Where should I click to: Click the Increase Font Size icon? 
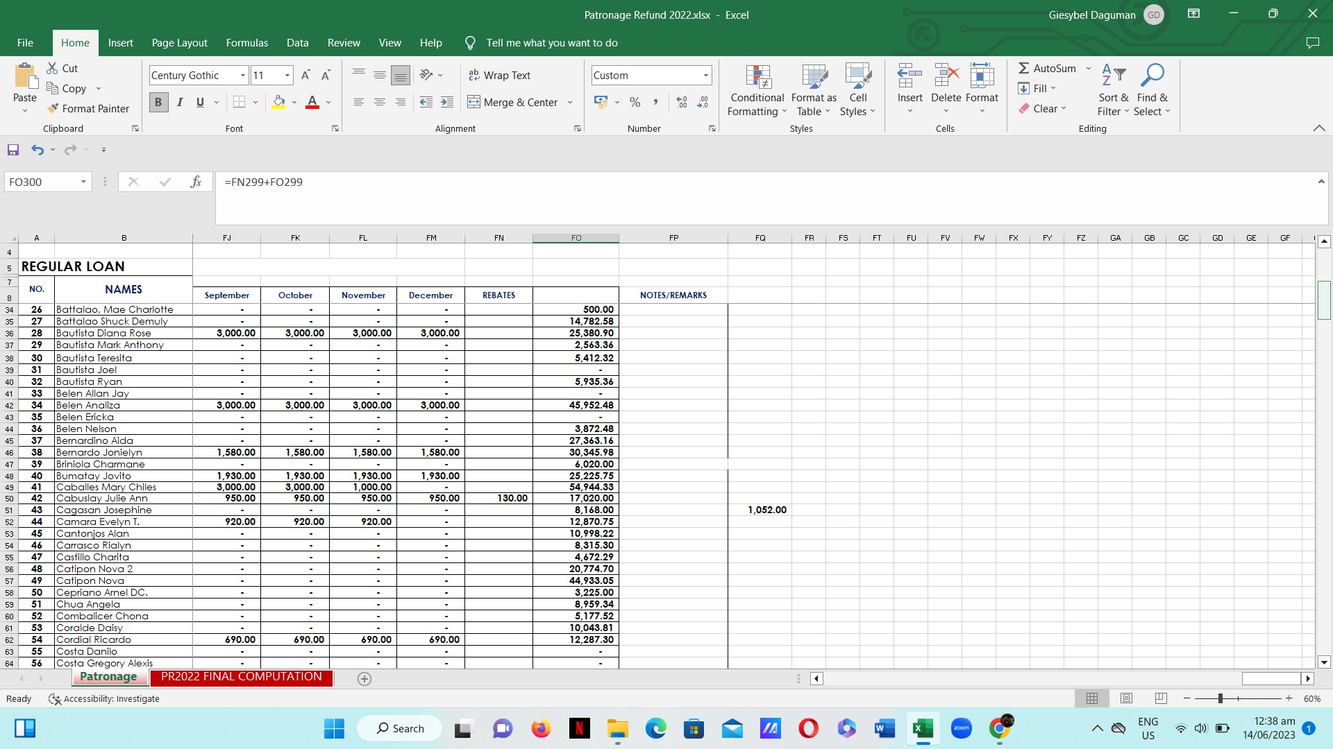[305, 75]
